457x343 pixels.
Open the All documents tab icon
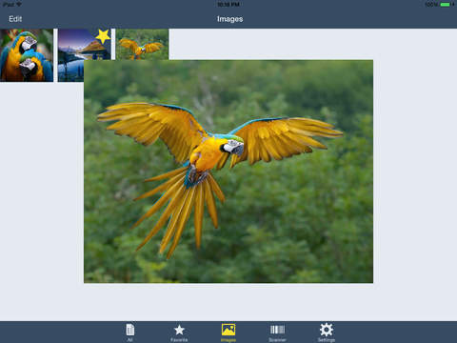coord(130,330)
